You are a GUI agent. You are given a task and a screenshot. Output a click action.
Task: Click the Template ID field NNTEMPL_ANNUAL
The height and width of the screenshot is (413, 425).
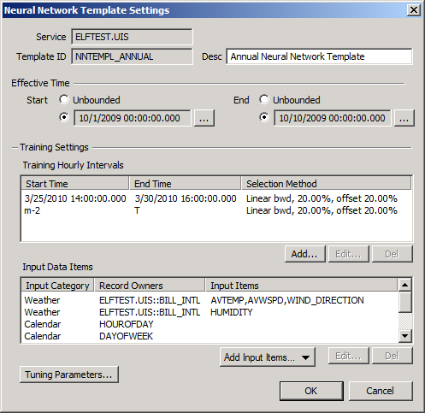pos(132,56)
